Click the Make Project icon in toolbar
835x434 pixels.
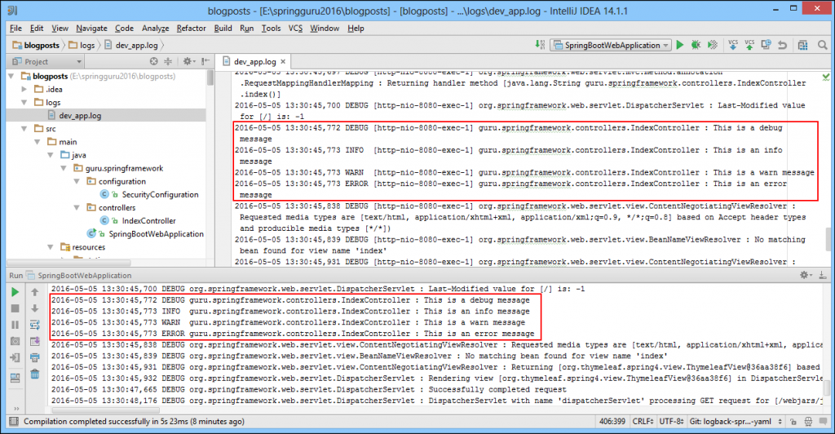point(540,45)
